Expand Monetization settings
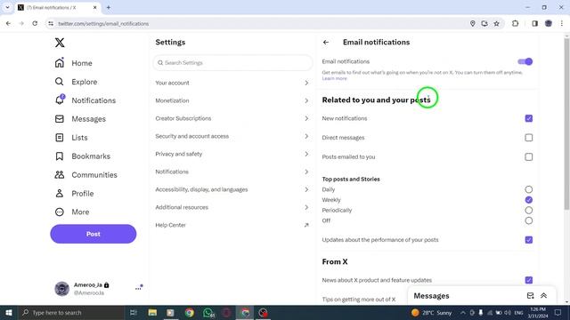The height and width of the screenshot is (320, 570). coord(232,100)
